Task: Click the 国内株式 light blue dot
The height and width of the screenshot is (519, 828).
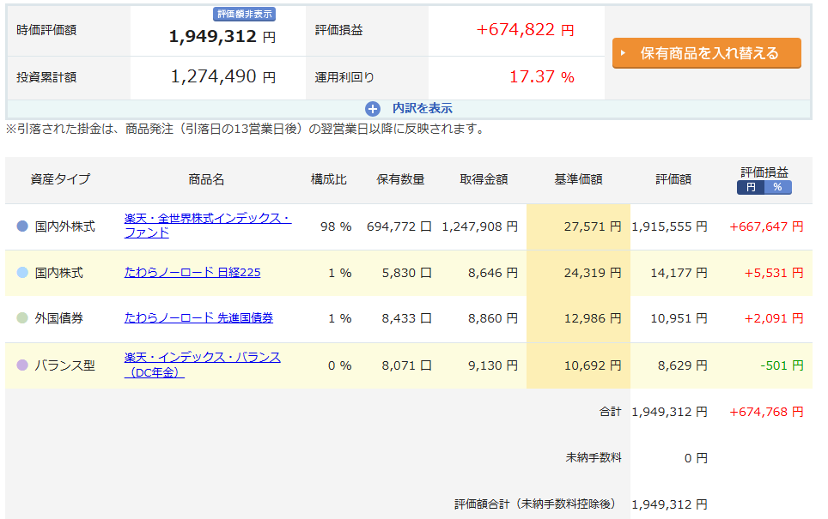Action: 22,272
